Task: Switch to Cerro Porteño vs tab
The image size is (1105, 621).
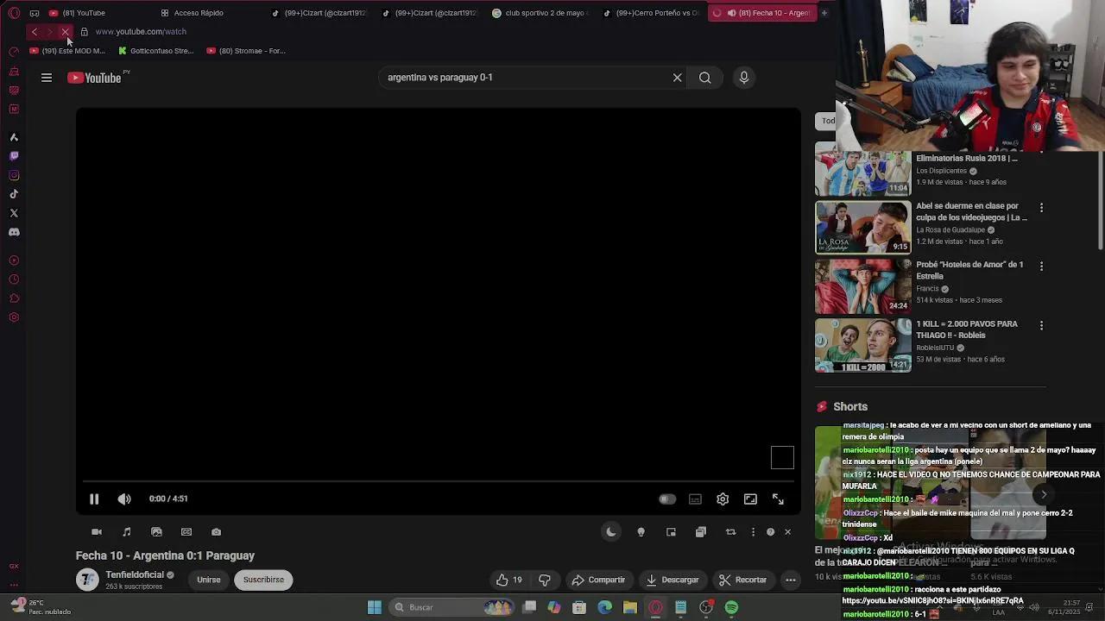Action: (x=653, y=13)
